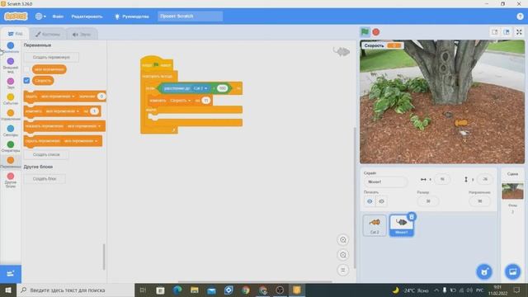Click the 'когда флаг нажат' hat block
This screenshot has height=297, width=528.
(x=157, y=64)
